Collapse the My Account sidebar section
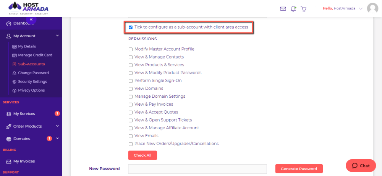Viewport: 382px width, 176px height. click(57, 36)
